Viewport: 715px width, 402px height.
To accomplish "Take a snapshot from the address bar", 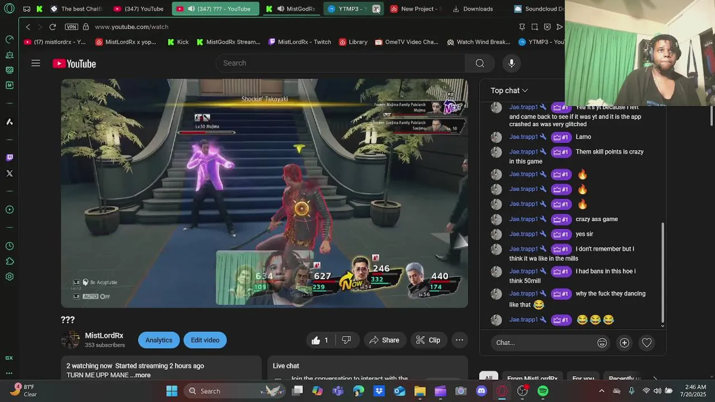I will (535, 27).
